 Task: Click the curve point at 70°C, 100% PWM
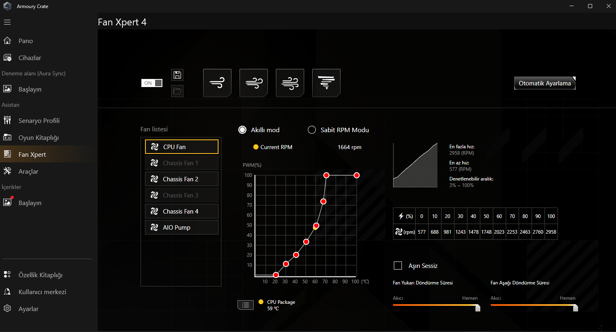[326, 175]
